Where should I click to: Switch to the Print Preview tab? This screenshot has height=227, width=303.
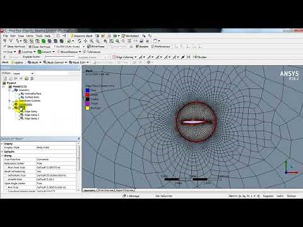coord(106,190)
